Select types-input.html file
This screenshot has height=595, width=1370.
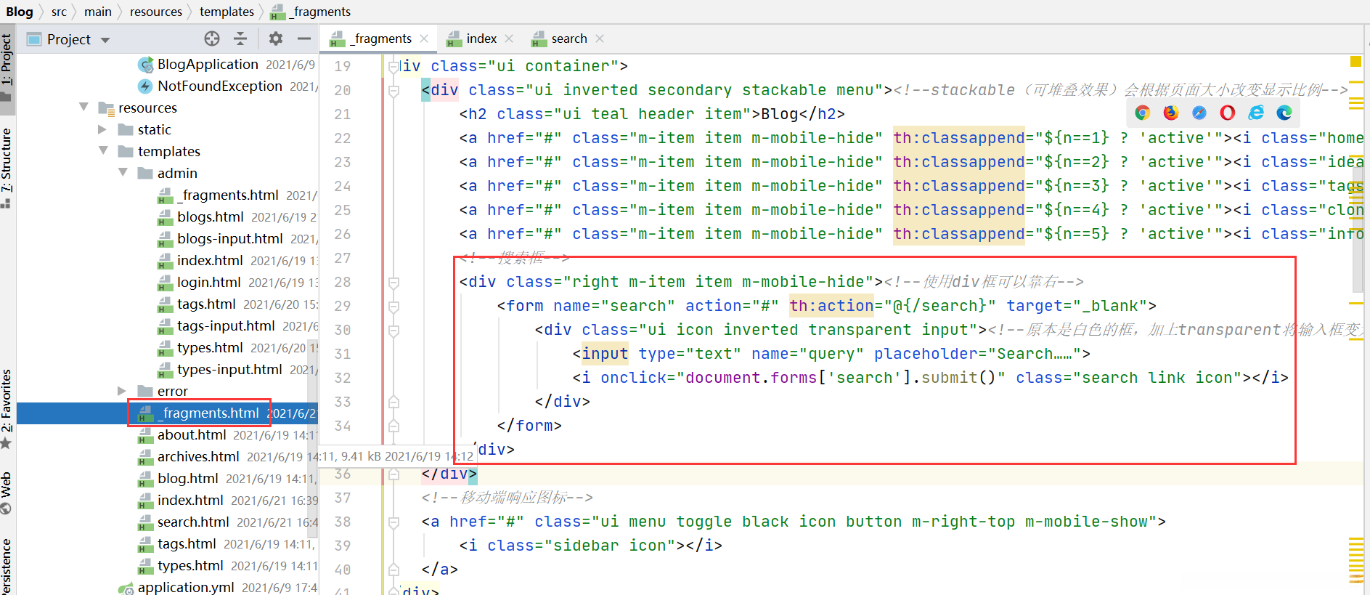coord(229,369)
